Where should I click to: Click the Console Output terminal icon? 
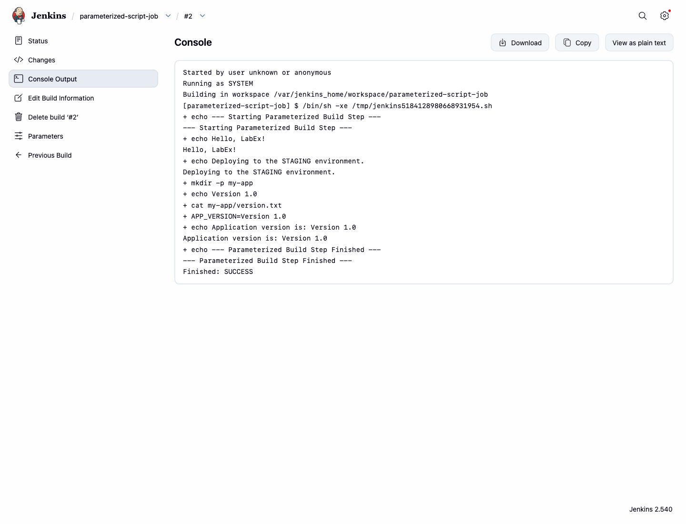[19, 79]
